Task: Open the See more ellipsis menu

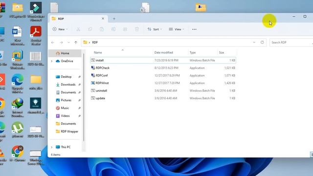Action: click(x=194, y=29)
